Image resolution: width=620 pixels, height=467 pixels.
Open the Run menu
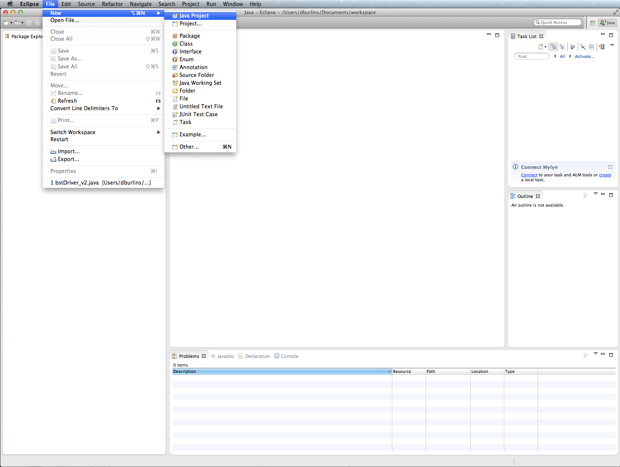211,4
